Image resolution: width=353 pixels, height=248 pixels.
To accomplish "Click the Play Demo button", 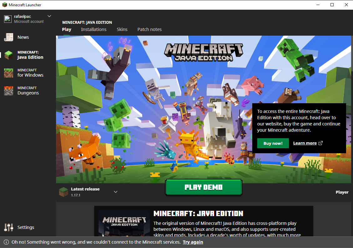I will [203, 187].
